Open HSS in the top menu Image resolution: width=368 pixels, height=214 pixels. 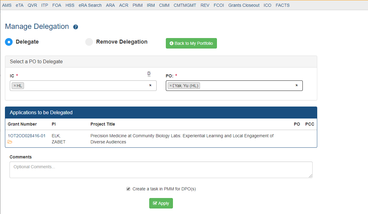tap(70, 5)
